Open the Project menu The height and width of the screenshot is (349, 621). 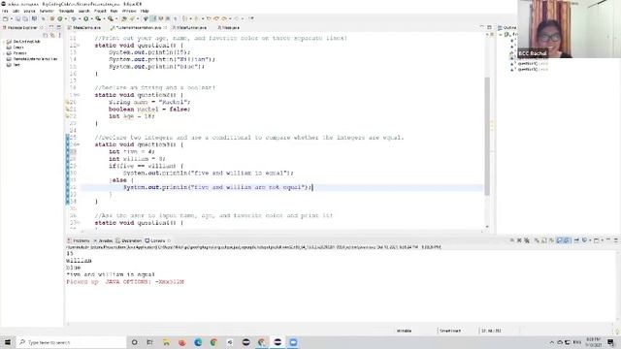pos(100,11)
